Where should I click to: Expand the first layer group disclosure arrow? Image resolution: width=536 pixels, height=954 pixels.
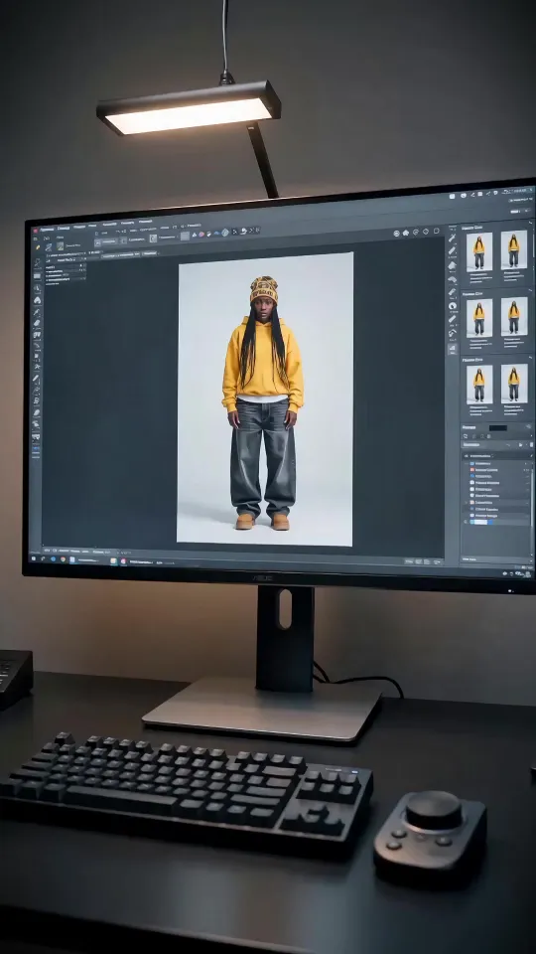tap(467, 464)
